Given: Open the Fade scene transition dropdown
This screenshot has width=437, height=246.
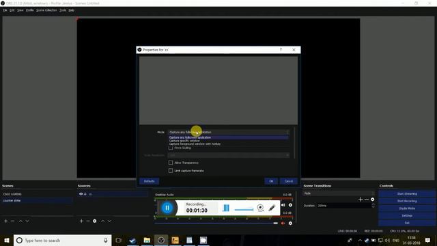Looking at the screenshot, I should (x=339, y=193).
